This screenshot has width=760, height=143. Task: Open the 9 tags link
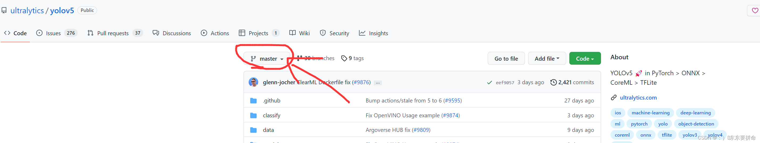click(x=352, y=58)
